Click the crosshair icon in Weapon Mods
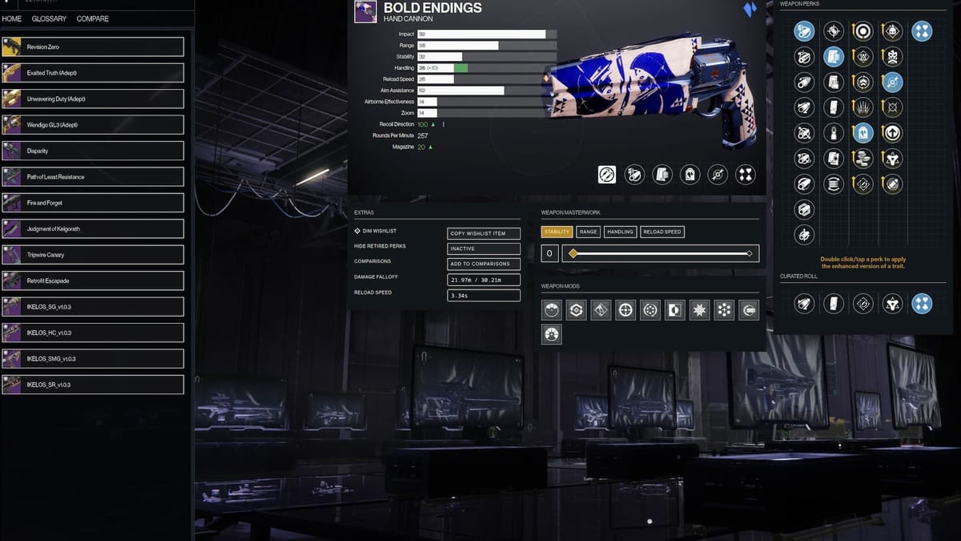The image size is (961, 541). [x=625, y=310]
